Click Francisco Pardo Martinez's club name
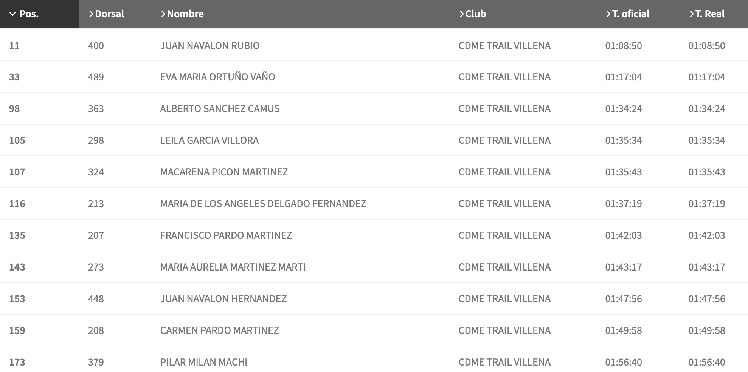The image size is (748, 372). [504, 235]
